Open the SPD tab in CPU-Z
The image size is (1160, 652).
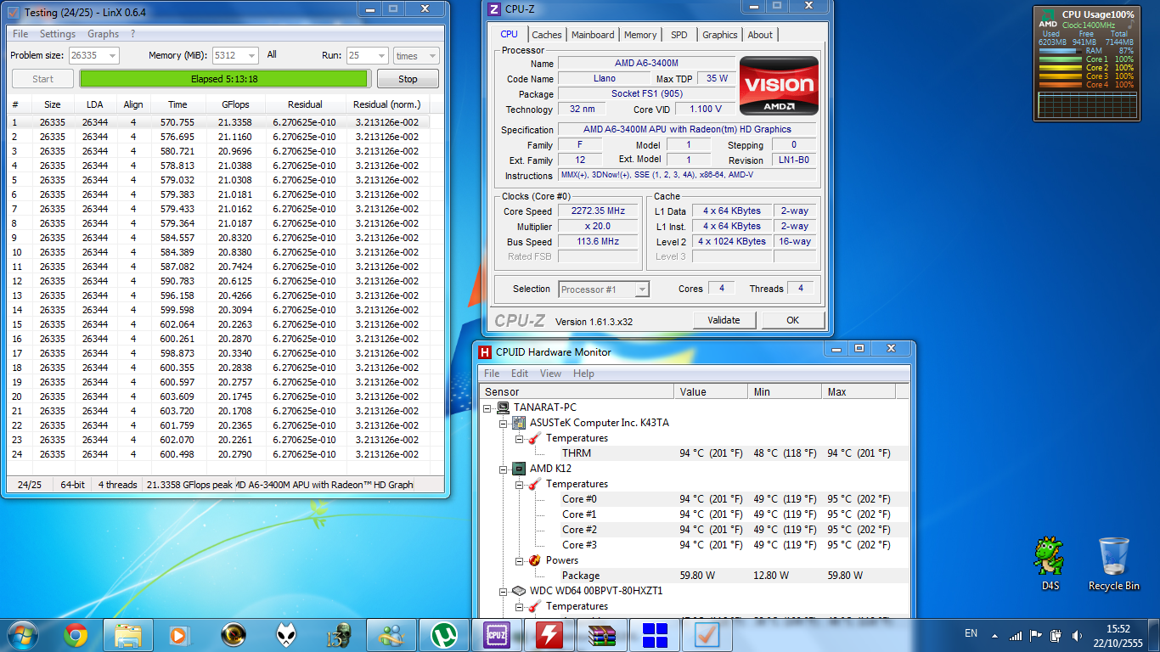[679, 35]
